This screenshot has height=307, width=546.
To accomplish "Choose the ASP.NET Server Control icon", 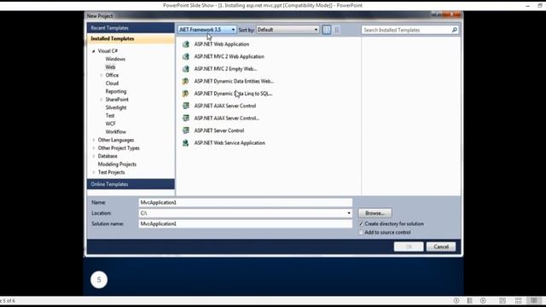I will pos(186,130).
